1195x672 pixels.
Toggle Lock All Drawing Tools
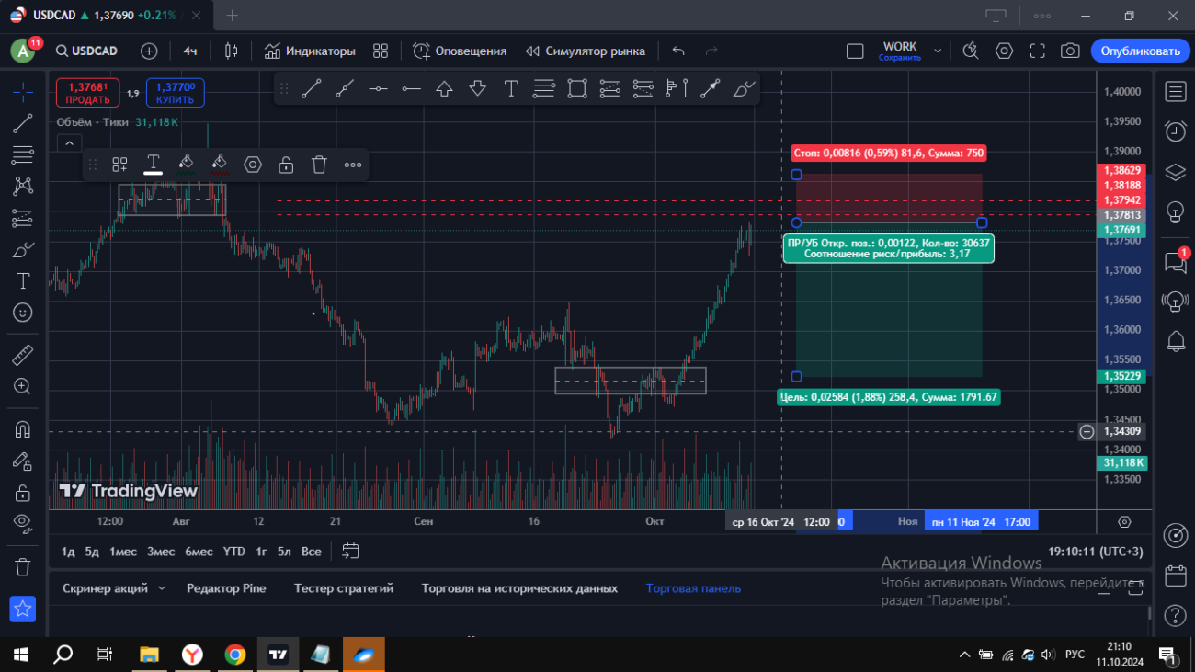[x=23, y=493]
